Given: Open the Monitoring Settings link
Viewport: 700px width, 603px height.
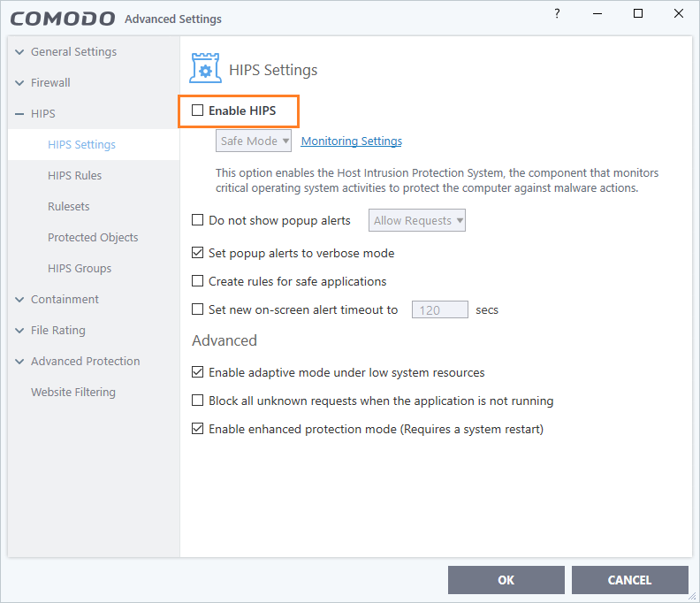Looking at the screenshot, I should [352, 141].
